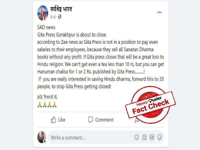
Task: Attach a photo using the camera icon
Action: [x=144, y=137]
